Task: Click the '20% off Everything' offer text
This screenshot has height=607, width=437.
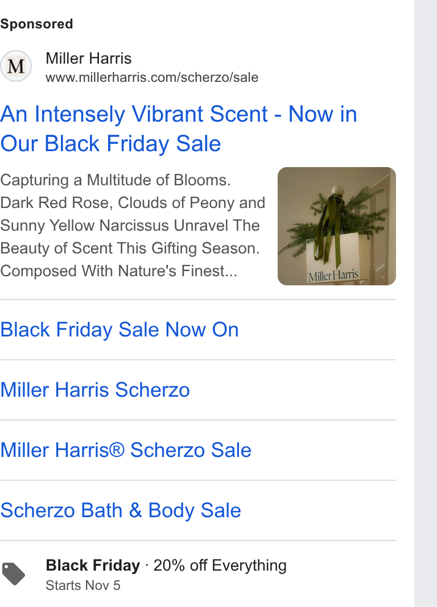Action: coord(220,566)
